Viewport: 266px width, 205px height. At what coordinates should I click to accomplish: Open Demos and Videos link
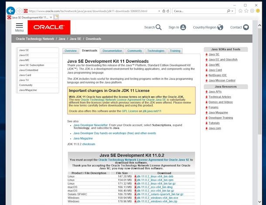click(221, 102)
